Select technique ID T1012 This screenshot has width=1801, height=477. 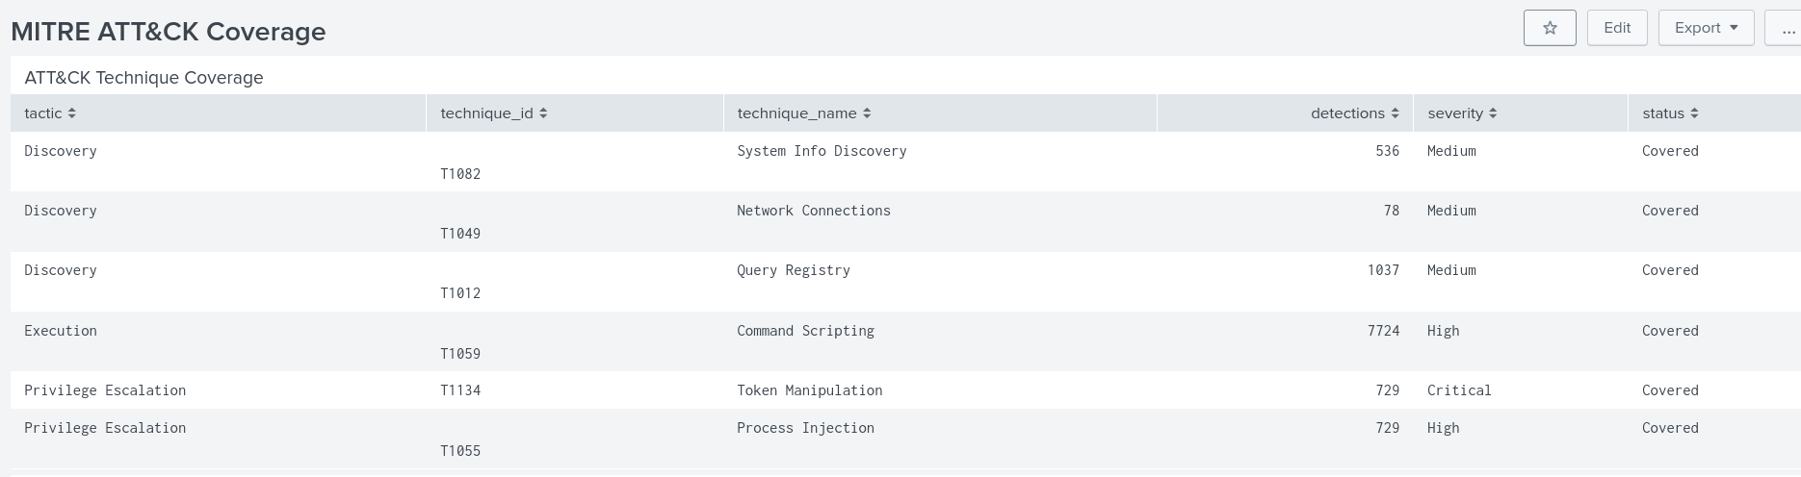point(460,293)
